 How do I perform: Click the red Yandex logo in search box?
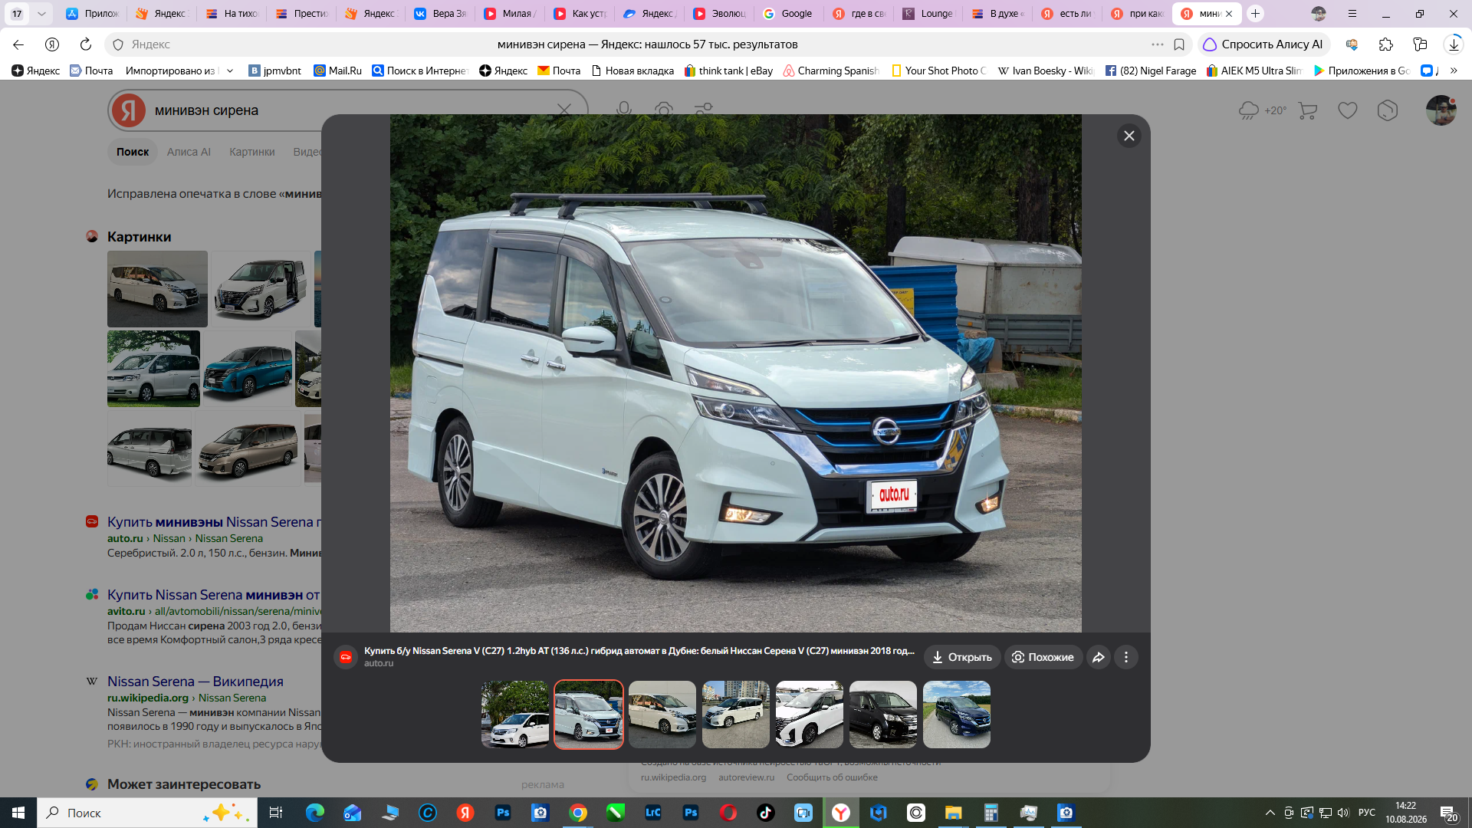[129, 110]
